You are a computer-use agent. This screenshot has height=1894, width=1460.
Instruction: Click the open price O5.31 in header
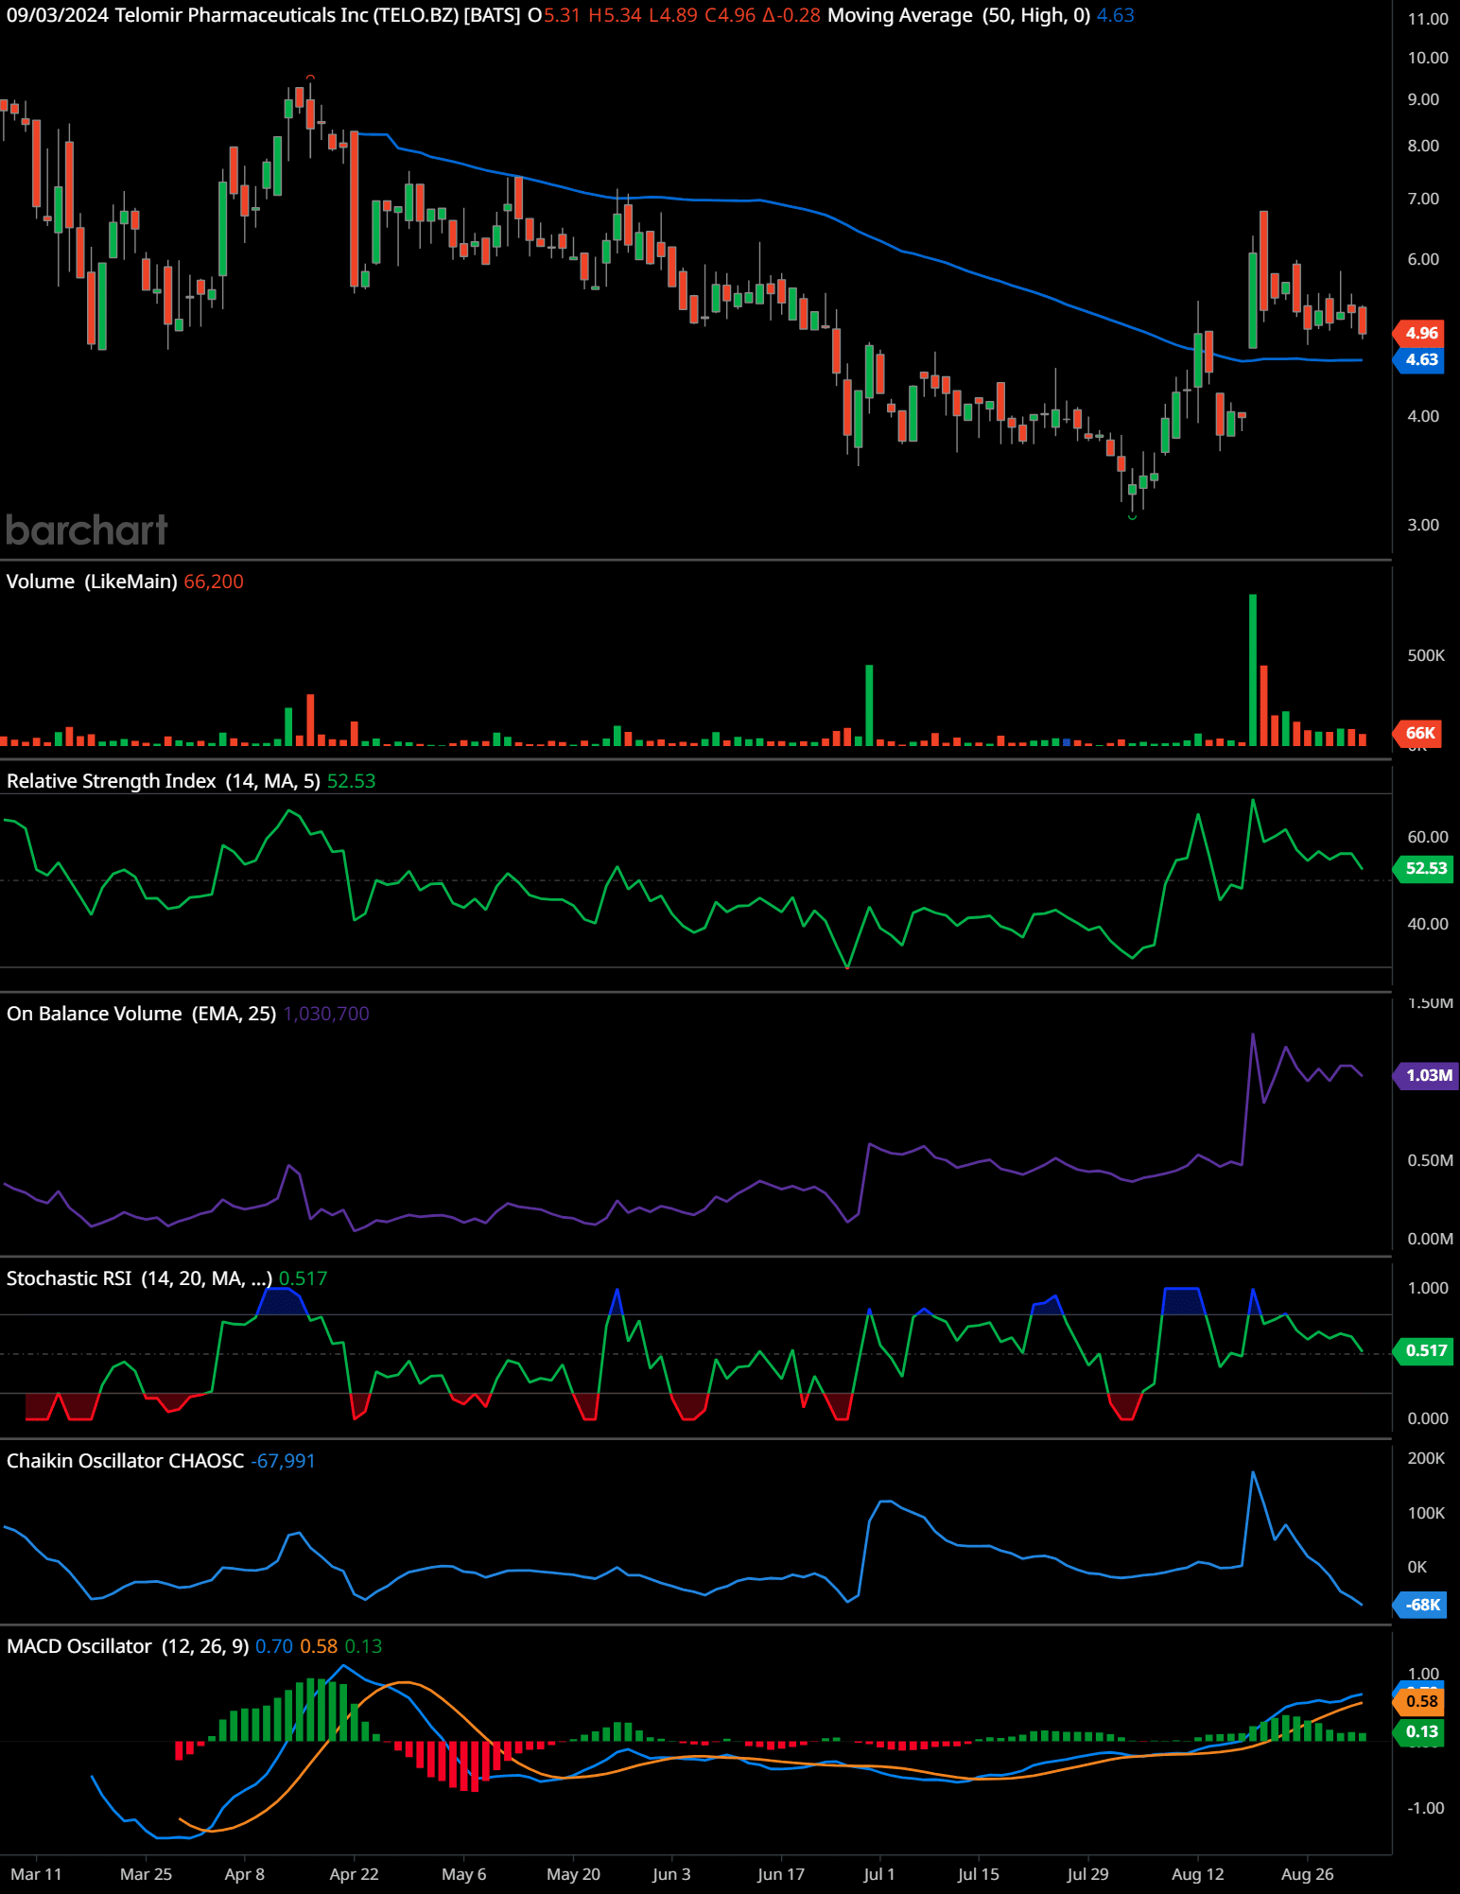(x=554, y=15)
